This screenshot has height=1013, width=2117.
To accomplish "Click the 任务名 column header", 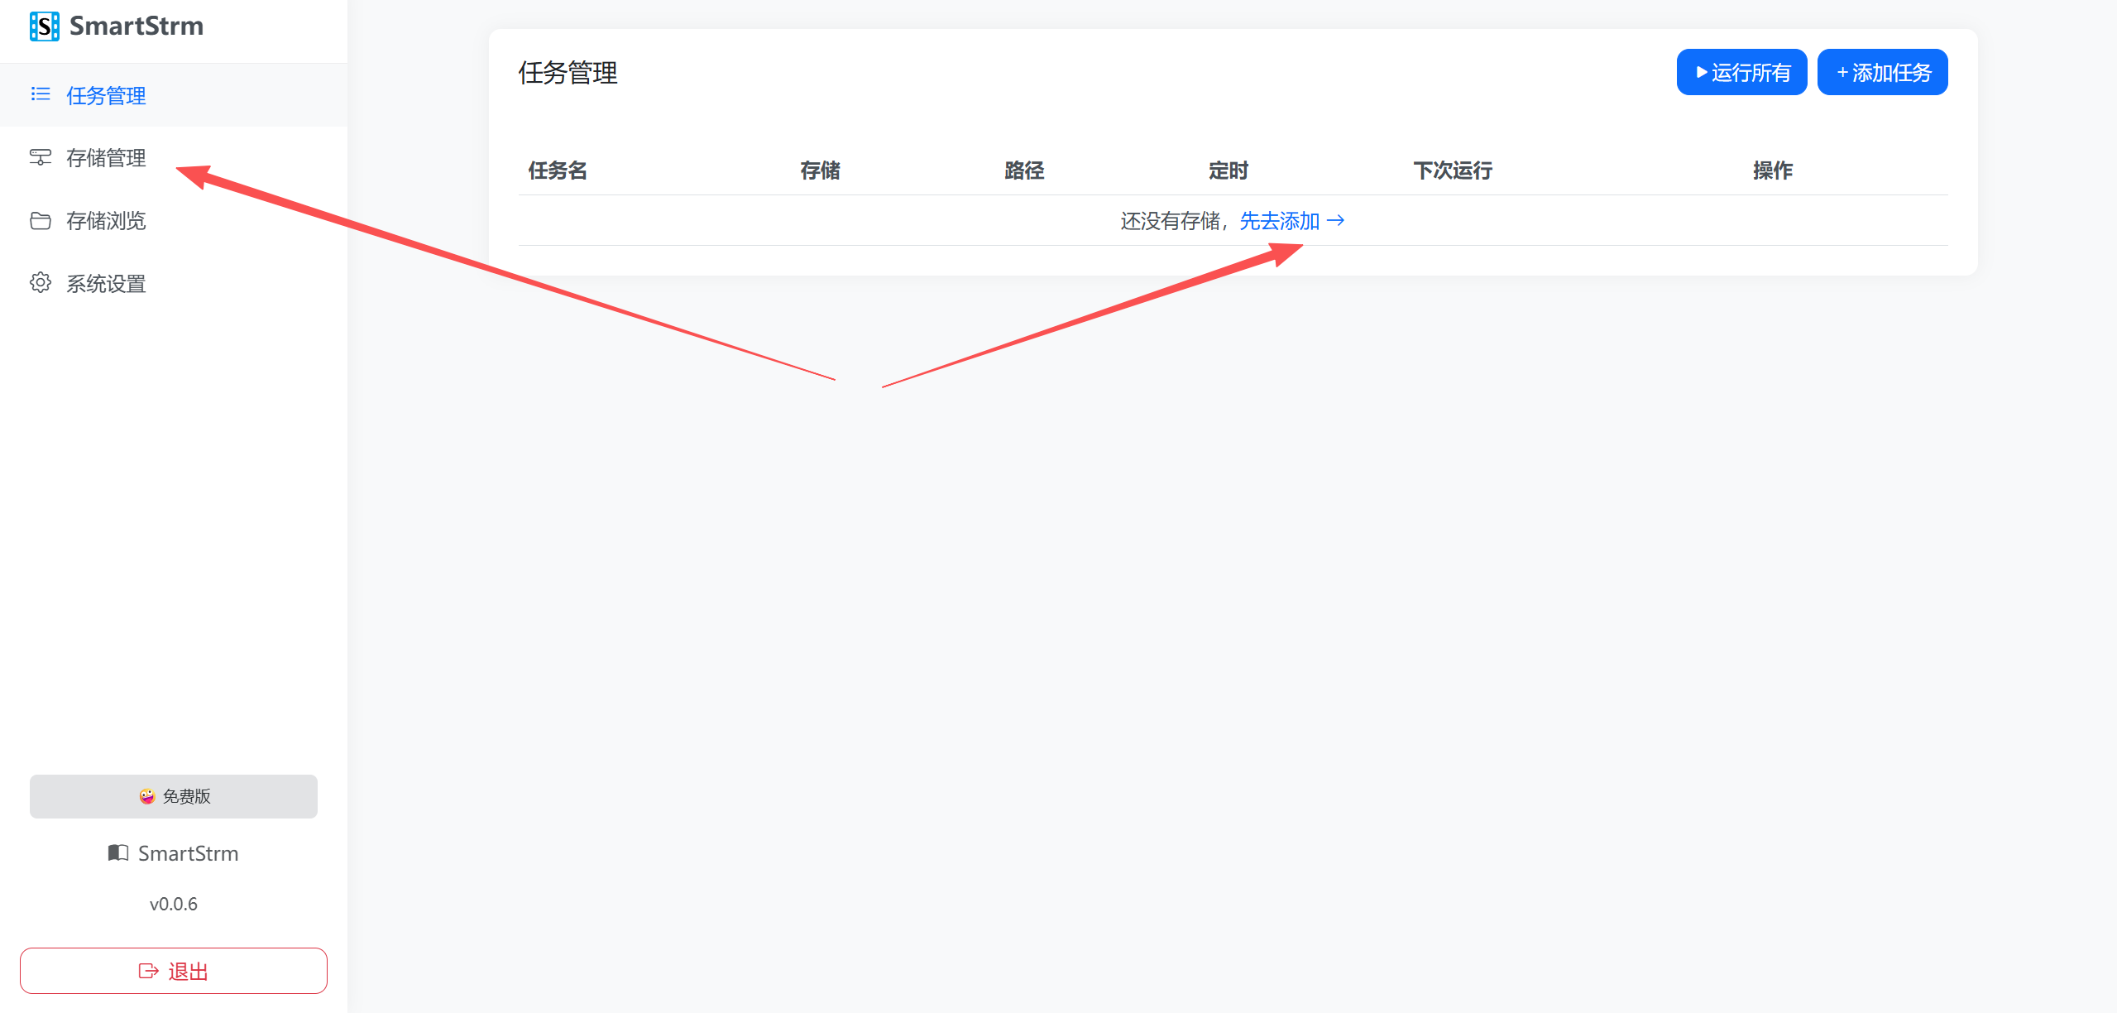I will click(558, 170).
